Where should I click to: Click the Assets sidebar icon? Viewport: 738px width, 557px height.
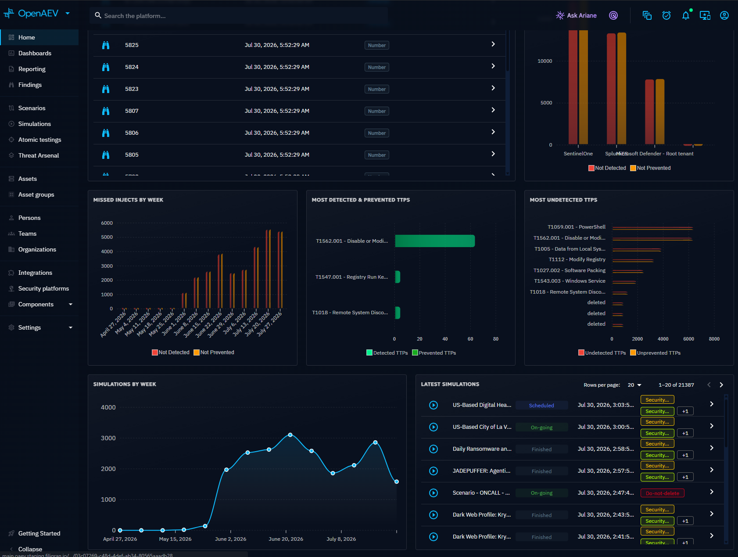(11, 179)
